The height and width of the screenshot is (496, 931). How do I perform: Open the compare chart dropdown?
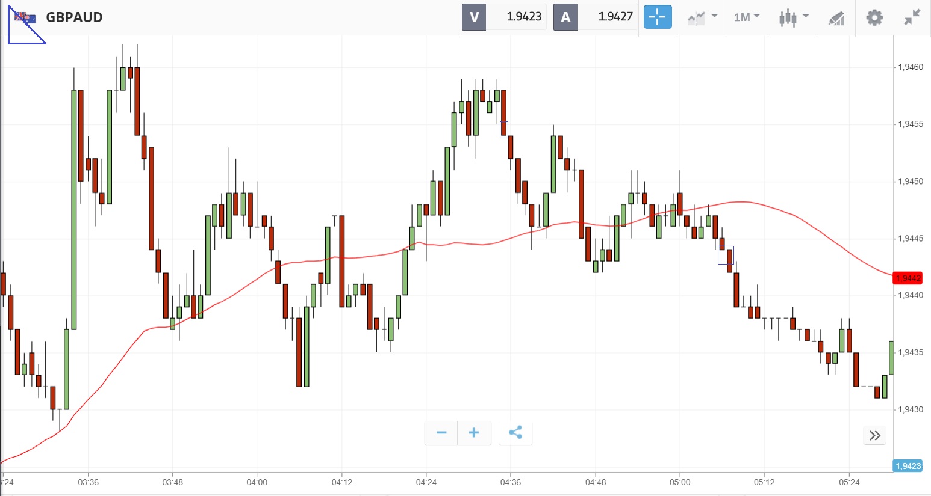click(x=702, y=17)
